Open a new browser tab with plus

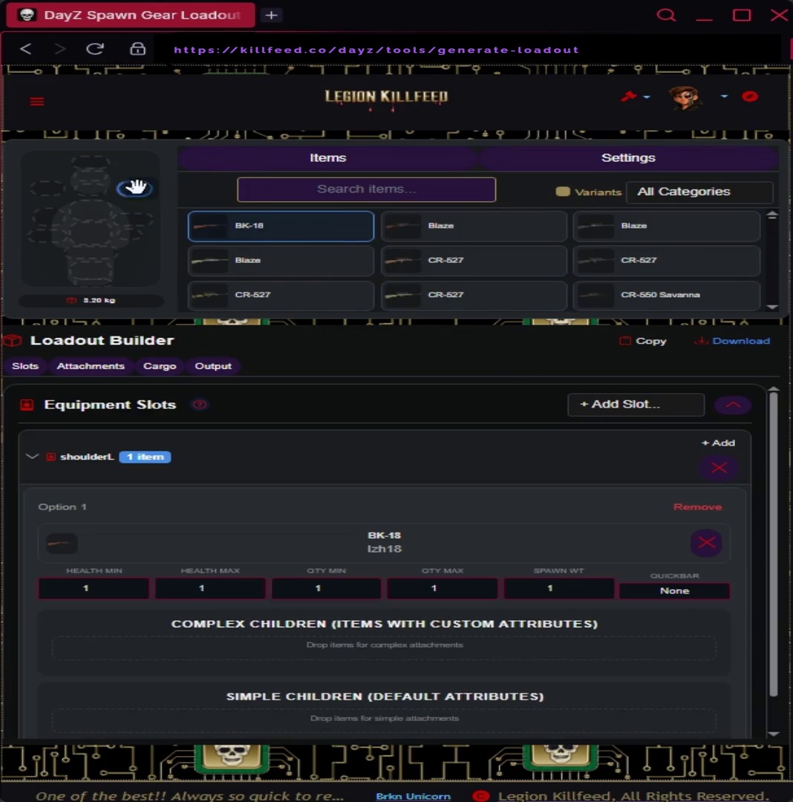click(272, 15)
